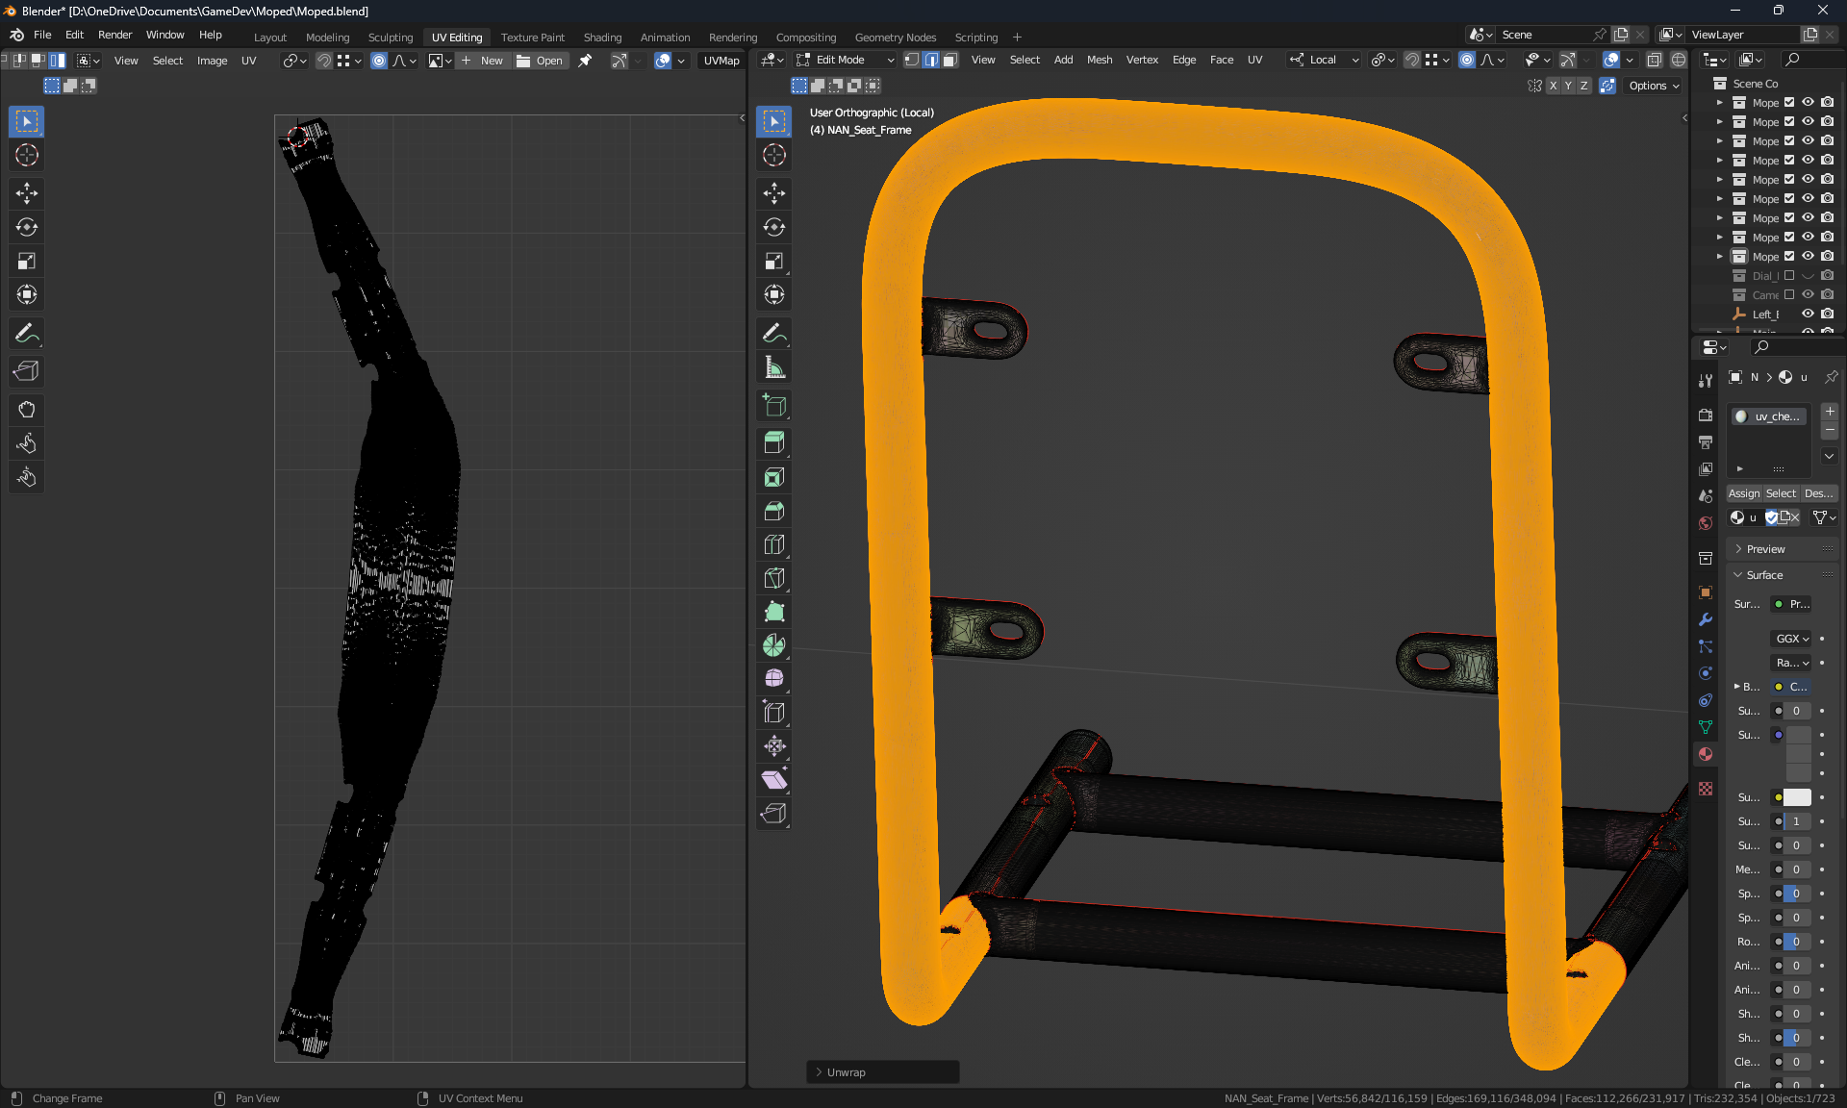Select the Knife tool in 3D viewport toolbar
Screen dimensions: 1847x1108
point(774,578)
